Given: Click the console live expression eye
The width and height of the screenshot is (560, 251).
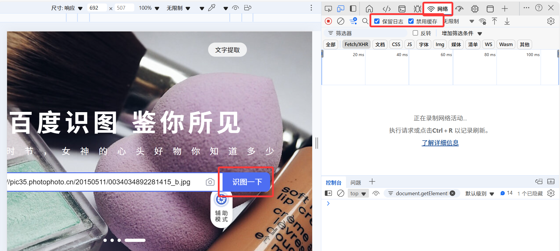Looking at the screenshot, I should point(376,193).
